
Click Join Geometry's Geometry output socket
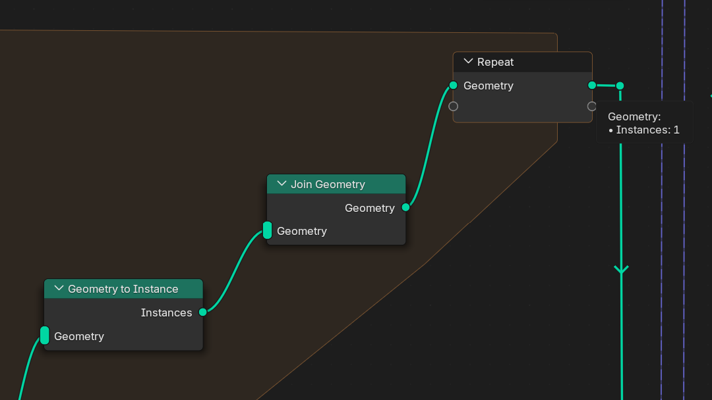pyautogui.click(x=406, y=207)
